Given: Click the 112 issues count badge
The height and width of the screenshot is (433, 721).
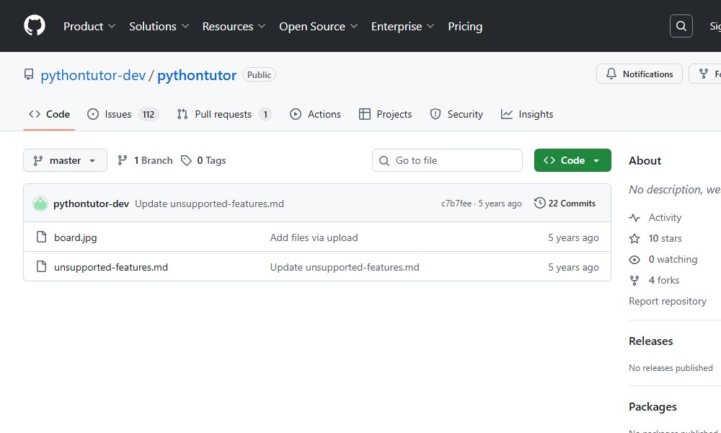Looking at the screenshot, I should (x=148, y=114).
